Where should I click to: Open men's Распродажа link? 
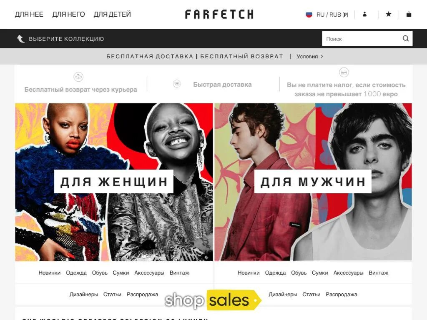(x=342, y=295)
